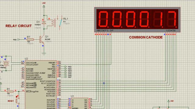Select the R1 10k resistor body
This screenshot has height=109, width=195.
(10, 91)
